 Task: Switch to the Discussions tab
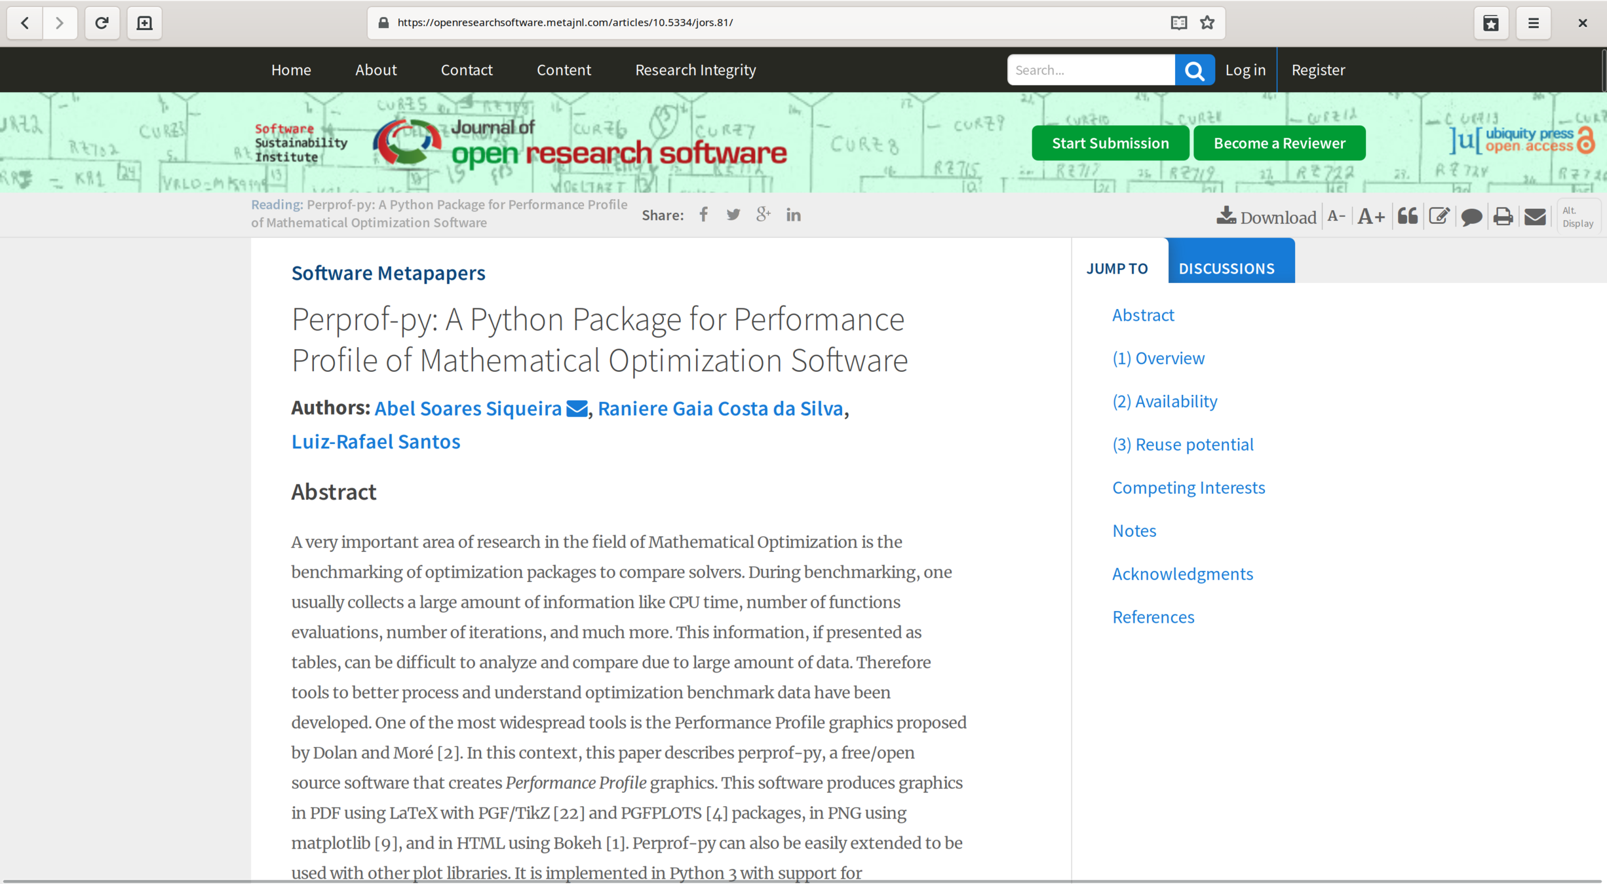(x=1226, y=268)
